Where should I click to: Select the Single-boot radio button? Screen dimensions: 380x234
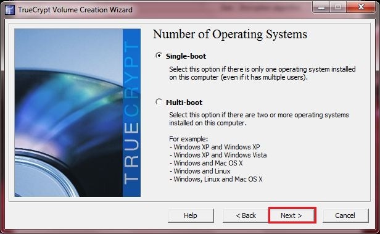click(x=159, y=56)
